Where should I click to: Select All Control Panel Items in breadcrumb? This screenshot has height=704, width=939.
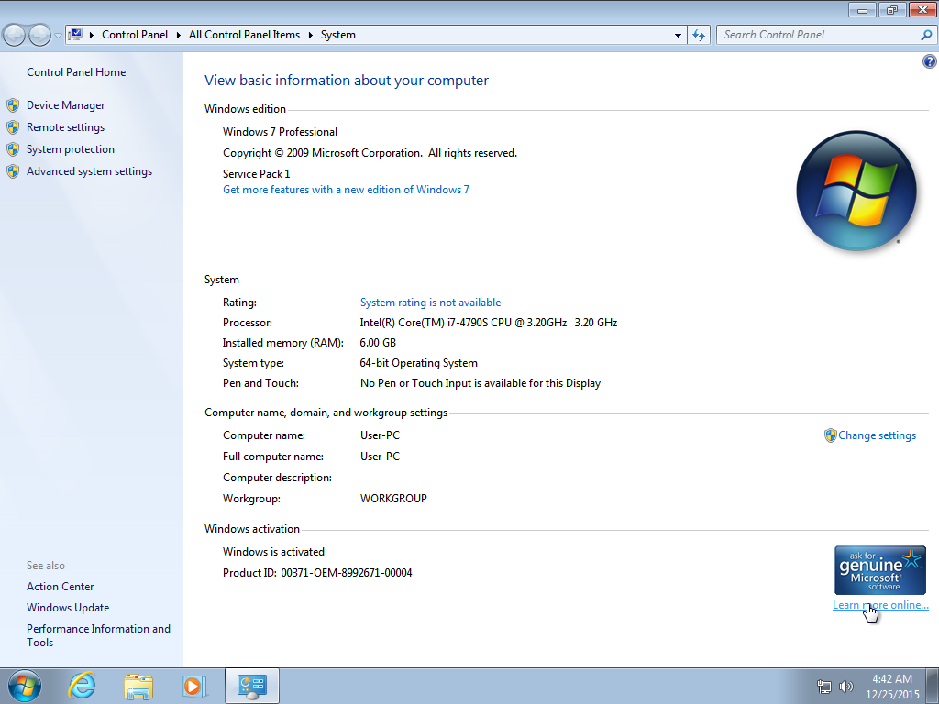tap(244, 35)
